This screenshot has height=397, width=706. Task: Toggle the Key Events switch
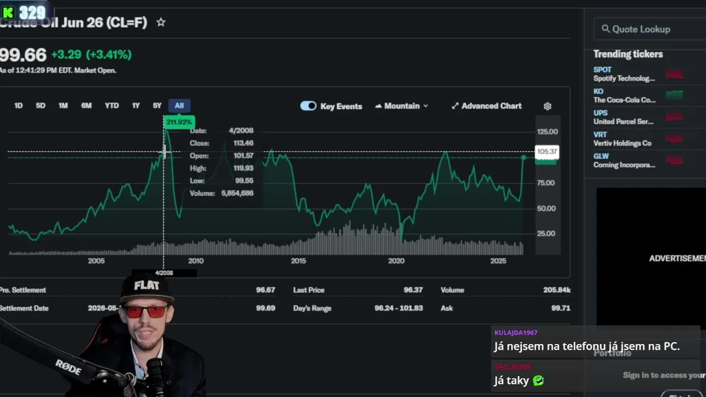pyautogui.click(x=308, y=106)
